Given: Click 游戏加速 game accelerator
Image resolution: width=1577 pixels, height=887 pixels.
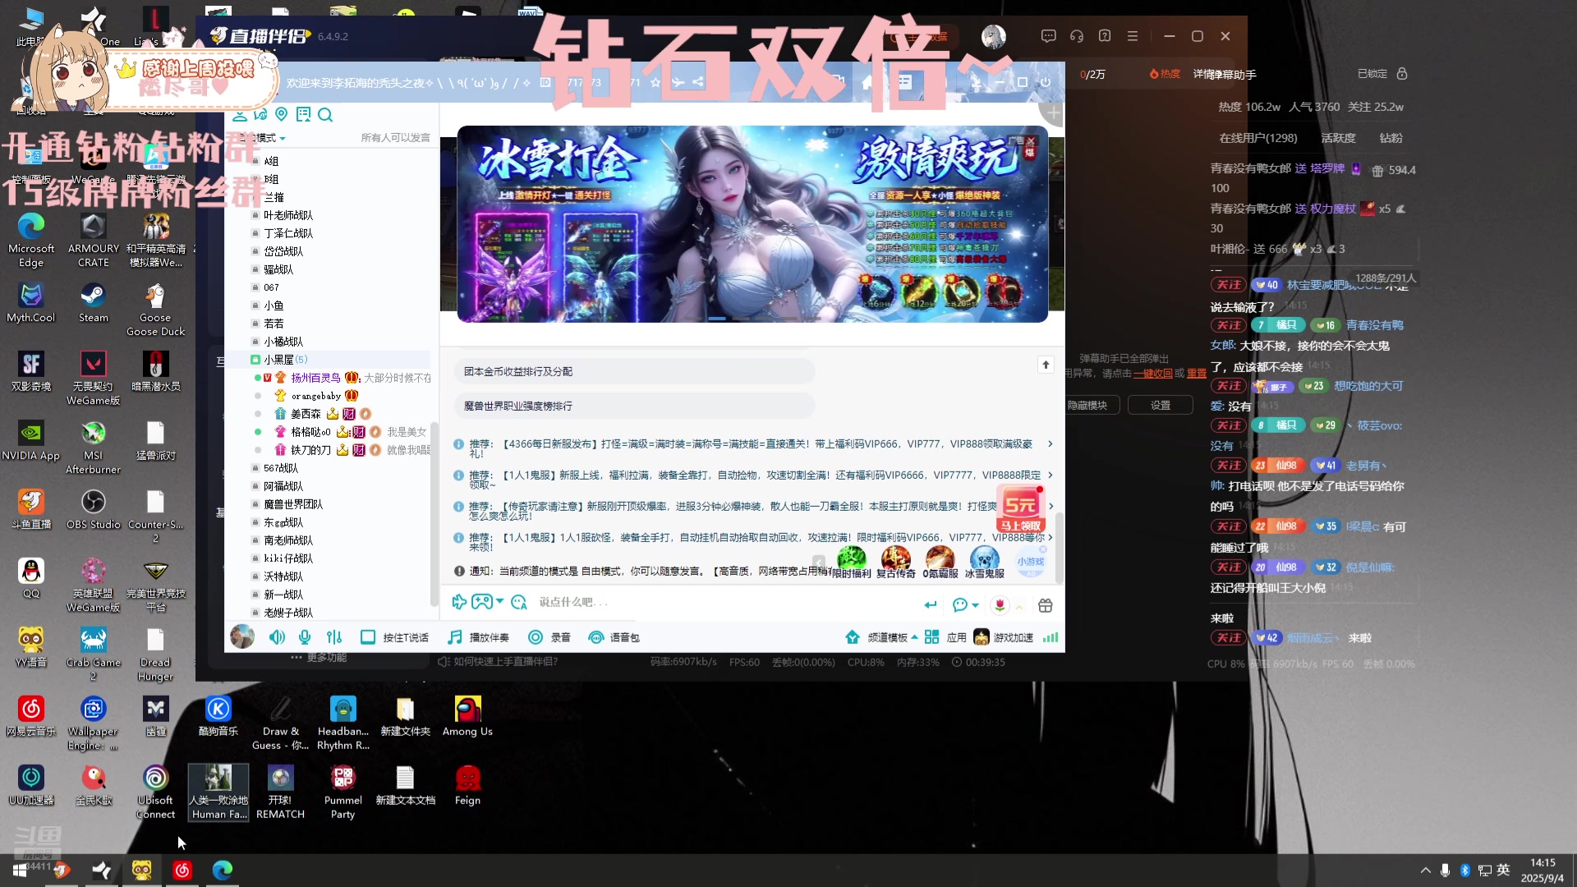Looking at the screenshot, I should tap(1004, 637).
